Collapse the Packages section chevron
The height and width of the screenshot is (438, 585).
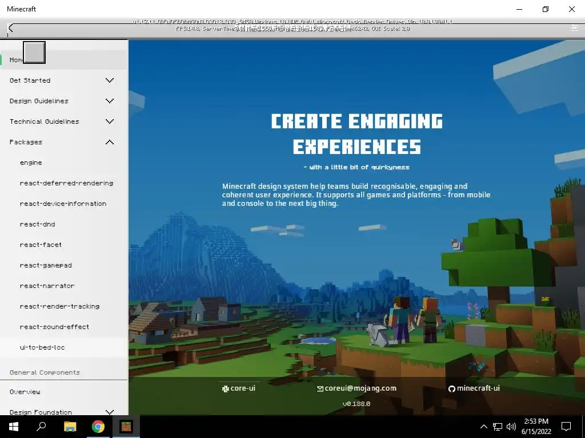click(109, 142)
